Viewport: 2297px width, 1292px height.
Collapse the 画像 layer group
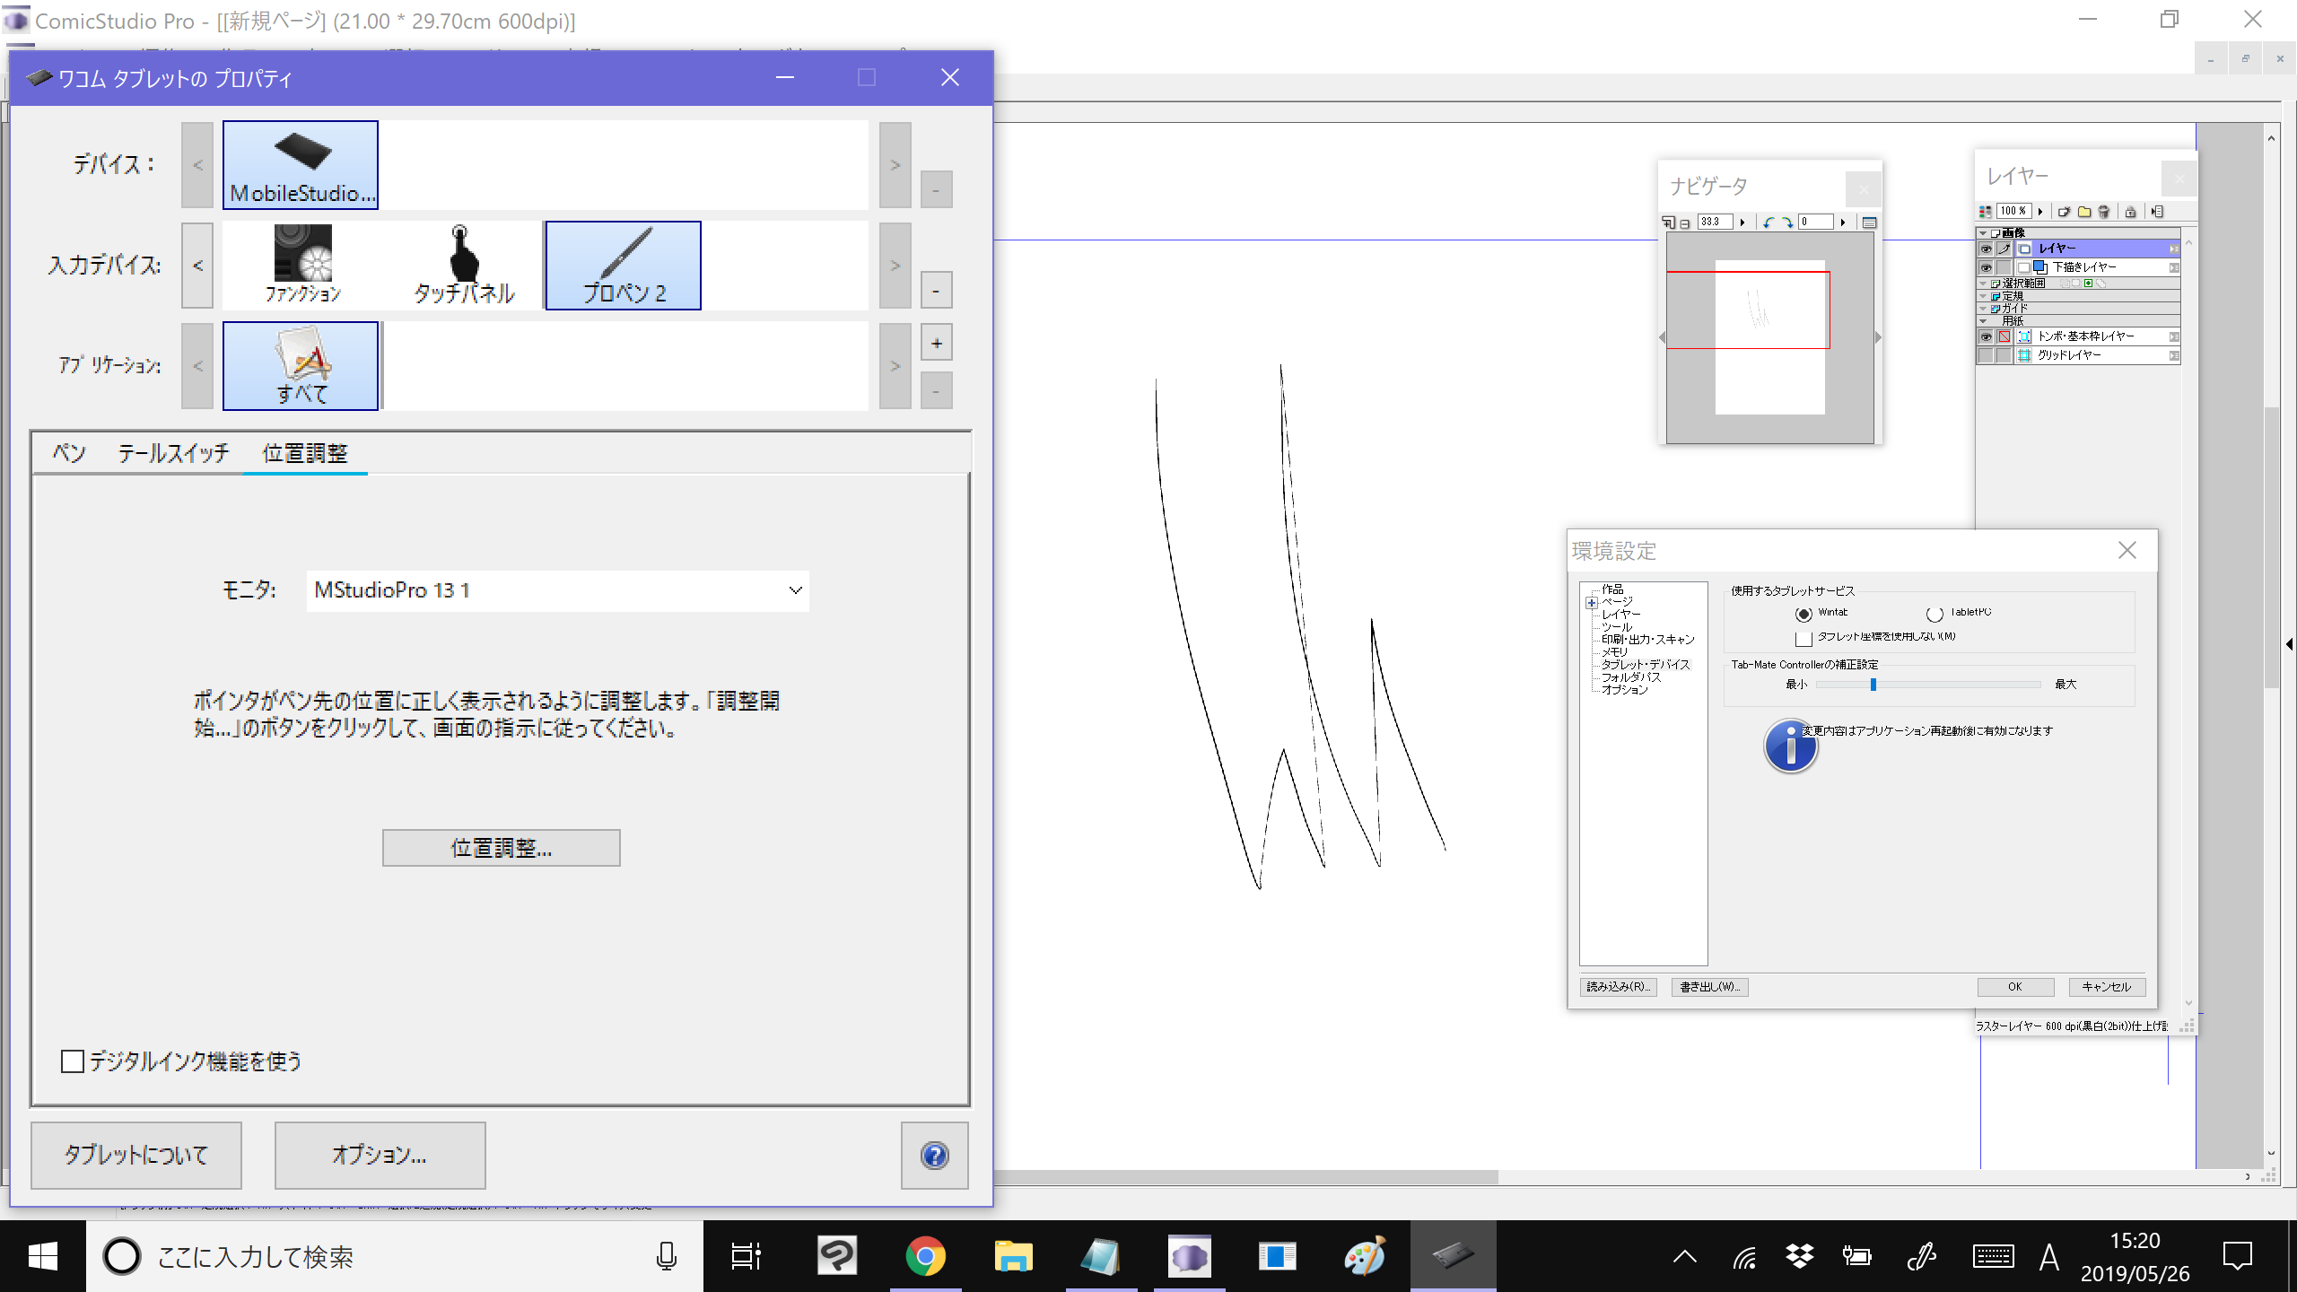(1983, 233)
